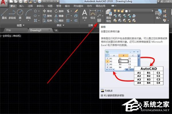
Task: Select the Erase pencil icon
Action: pyautogui.click(x=76, y=11)
